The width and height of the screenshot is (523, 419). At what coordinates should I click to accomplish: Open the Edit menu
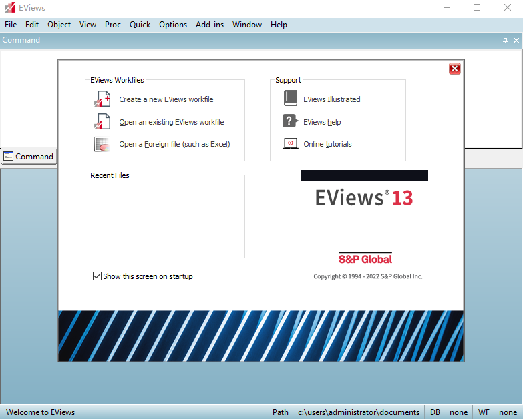(32, 25)
